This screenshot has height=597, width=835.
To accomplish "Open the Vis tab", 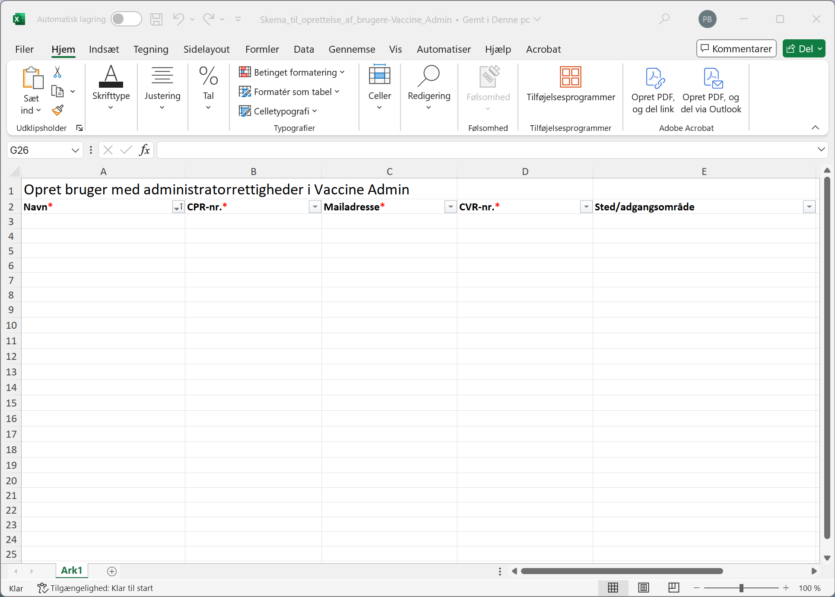I will (x=395, y=49).
